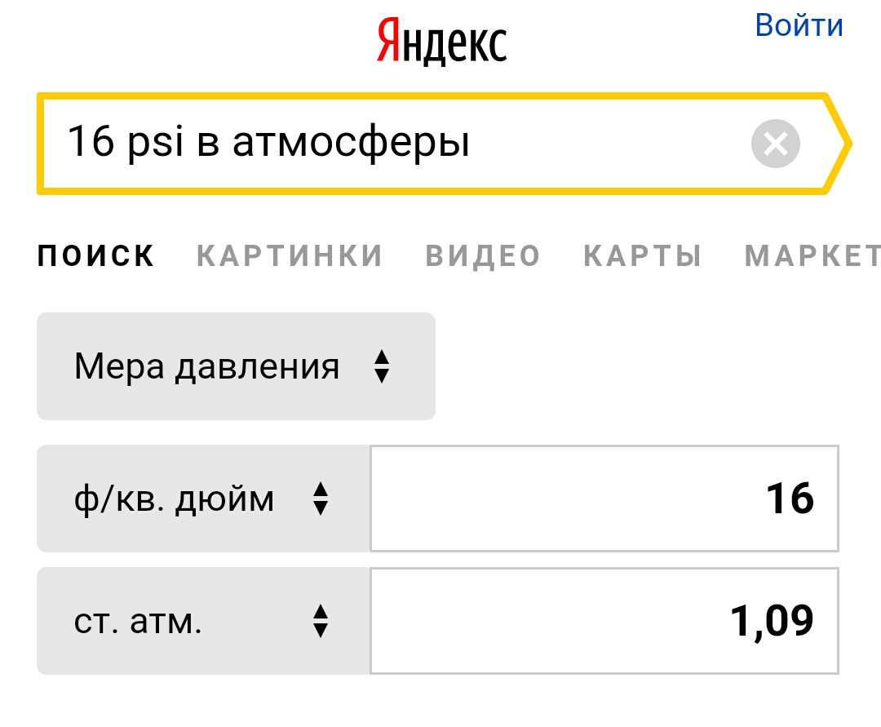Click the sort arrows next to Мера давления

click(x=382, y=366)
